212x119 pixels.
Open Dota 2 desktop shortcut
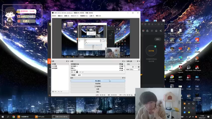point(189,77)
